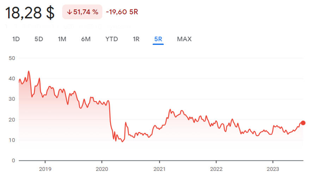The image size is (320, 179).
Task: Click the 10 value on price axis
Action: (x=12, y=140)
